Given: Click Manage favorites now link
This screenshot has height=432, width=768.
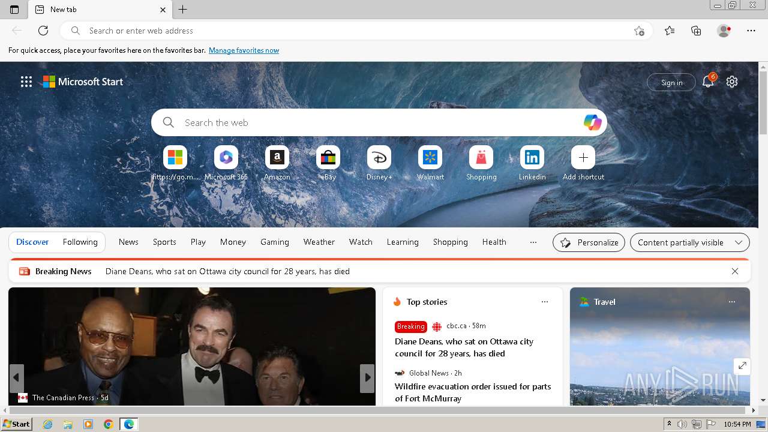Looking at the screenshot, I should coord(244,50).
